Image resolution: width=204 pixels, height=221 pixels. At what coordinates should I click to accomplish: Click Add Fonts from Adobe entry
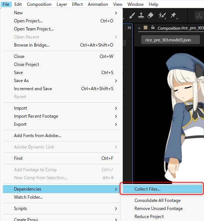(61, 136)
